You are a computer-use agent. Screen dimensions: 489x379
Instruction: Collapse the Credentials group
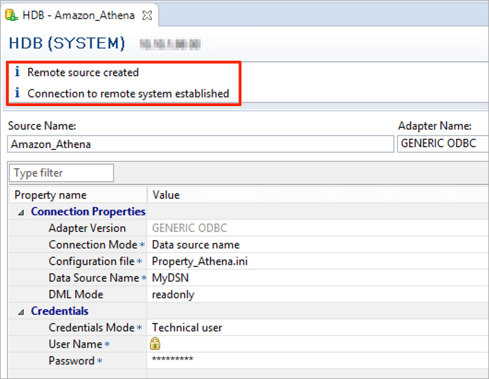[x=21, y=312]
